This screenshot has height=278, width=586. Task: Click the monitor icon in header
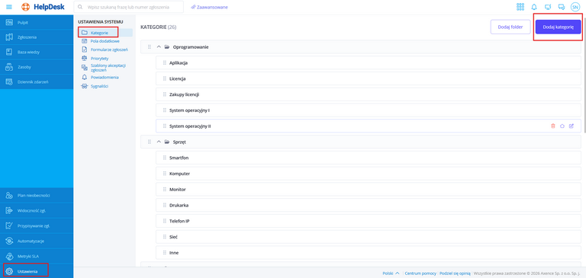[548, 7]
